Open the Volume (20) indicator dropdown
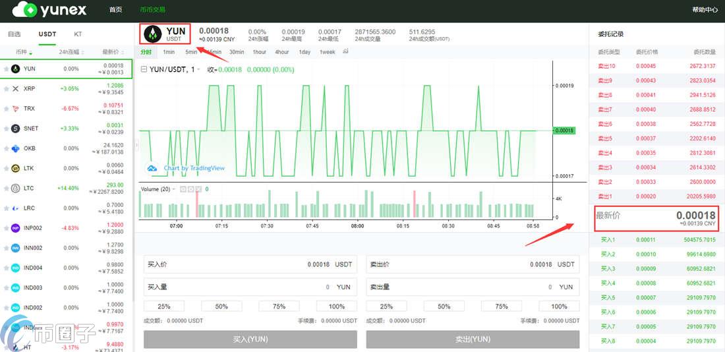 point(175,189)
